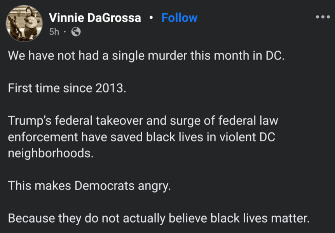335x233 pixels.
Task: Click the 5h post timestamp
Action: coord(54,32)
